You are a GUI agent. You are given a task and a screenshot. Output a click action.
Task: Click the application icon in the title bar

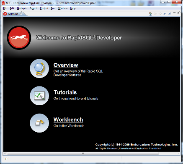click(3, 3)
